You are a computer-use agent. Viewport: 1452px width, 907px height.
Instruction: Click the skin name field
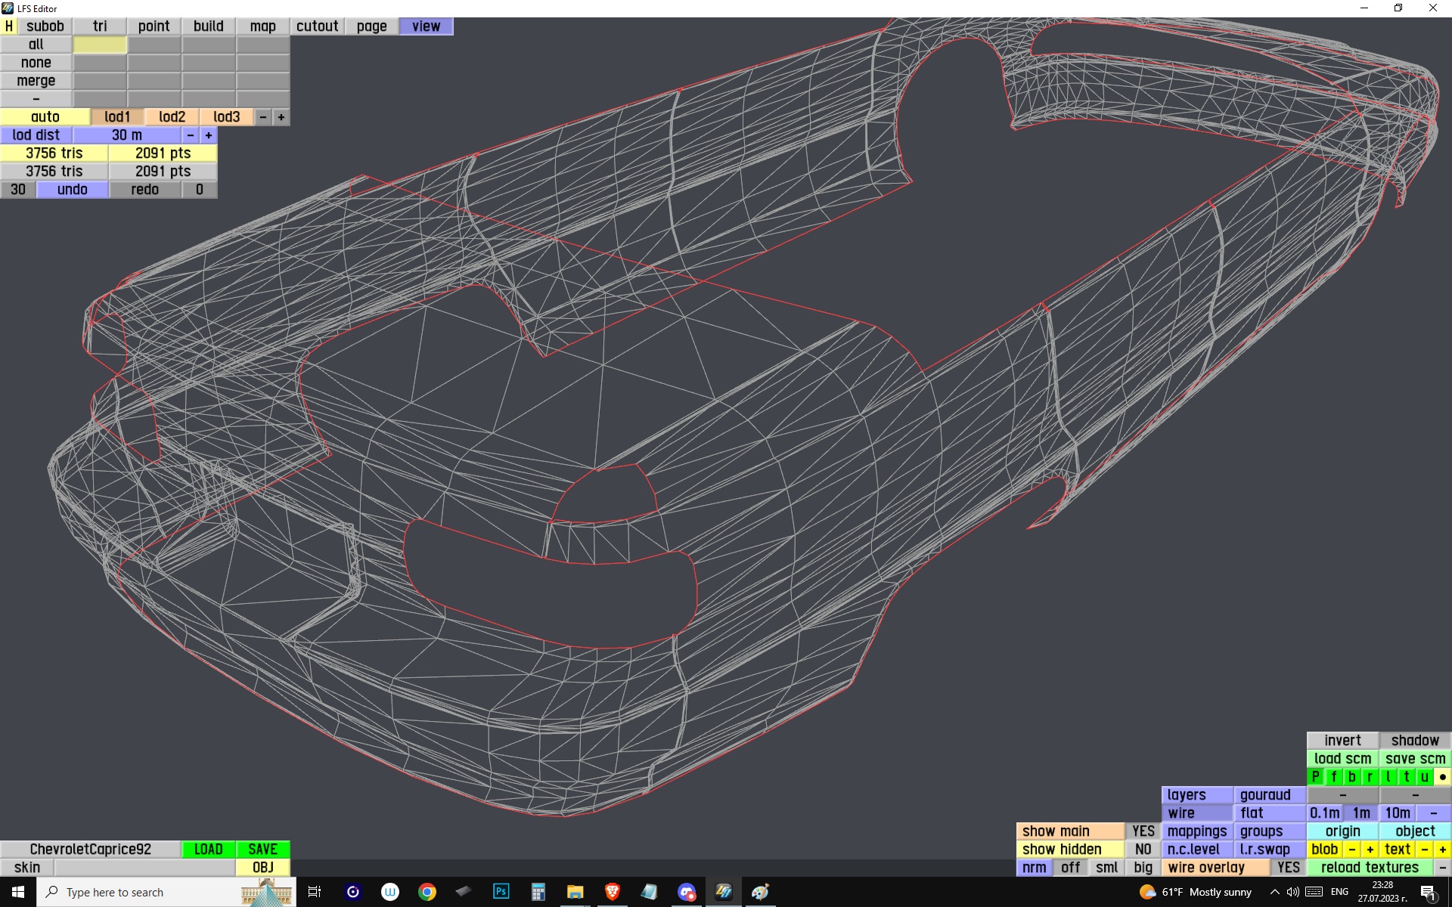click(144, 868)
